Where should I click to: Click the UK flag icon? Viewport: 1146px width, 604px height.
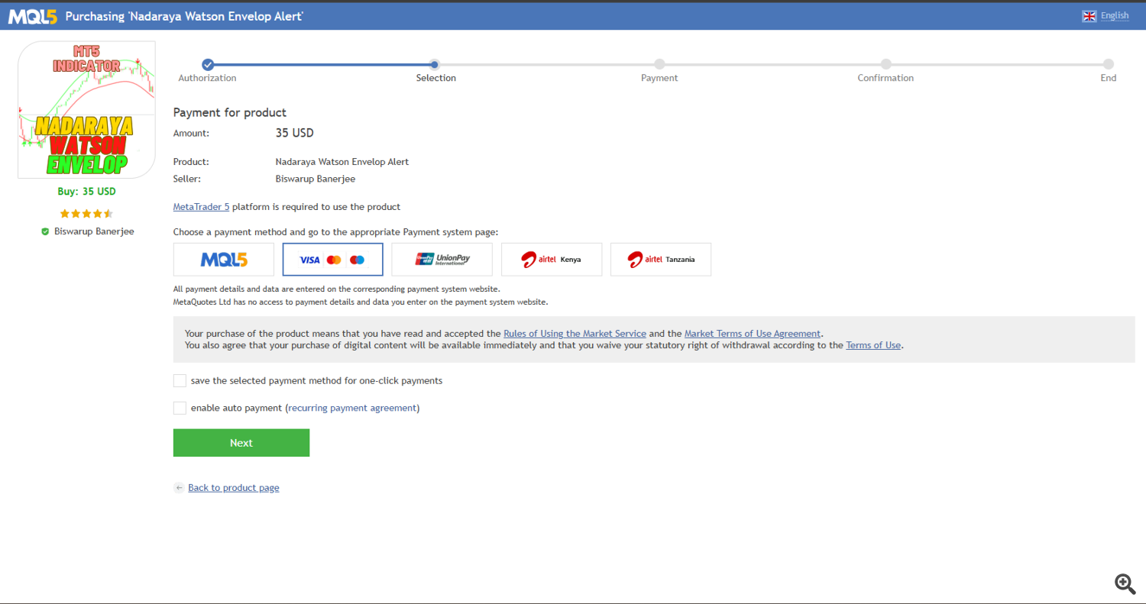1089,16
